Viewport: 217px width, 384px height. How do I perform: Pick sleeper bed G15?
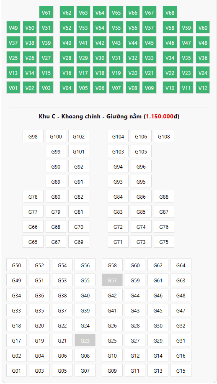[181, 370]
